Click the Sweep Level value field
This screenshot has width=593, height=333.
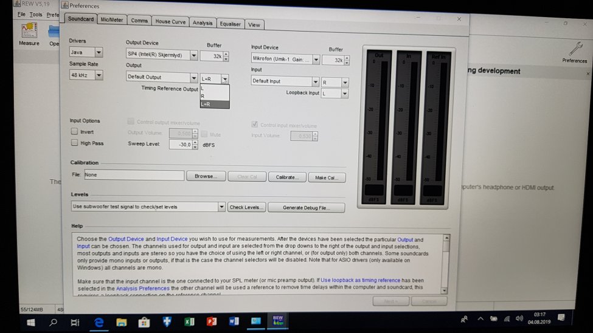coord(181,145)
